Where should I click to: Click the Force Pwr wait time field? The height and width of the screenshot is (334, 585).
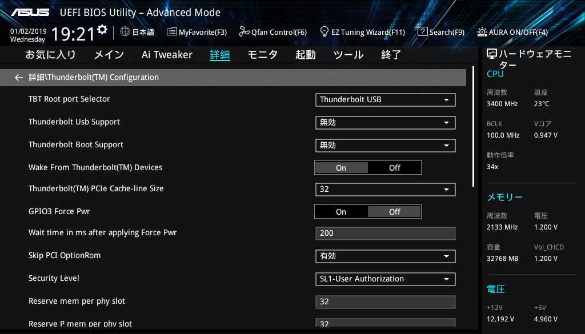(x=386, y=234)
